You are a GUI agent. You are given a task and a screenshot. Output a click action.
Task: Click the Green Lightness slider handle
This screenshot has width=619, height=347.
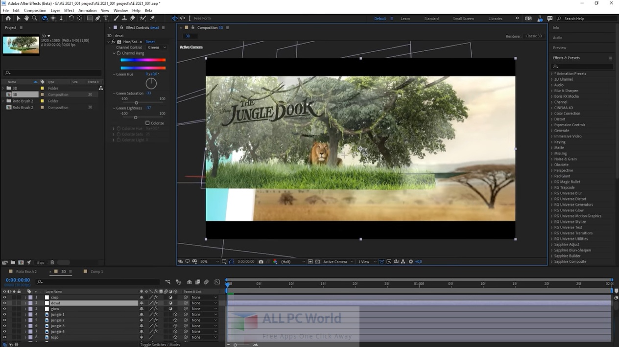136,117
